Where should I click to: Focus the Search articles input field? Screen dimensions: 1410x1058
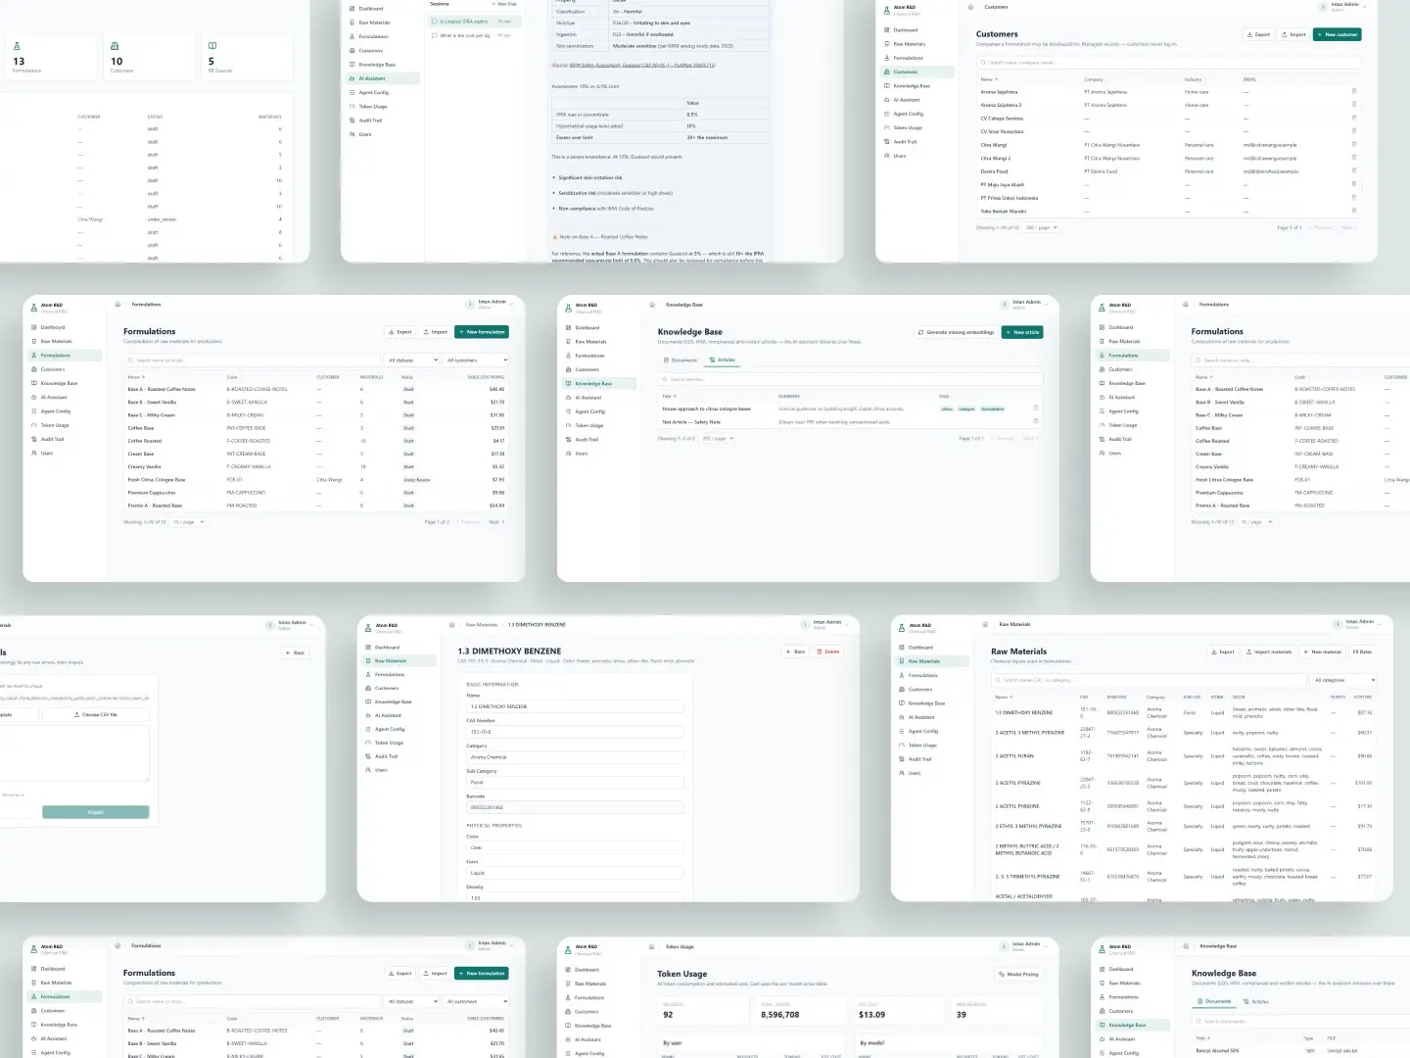[850, 379]
